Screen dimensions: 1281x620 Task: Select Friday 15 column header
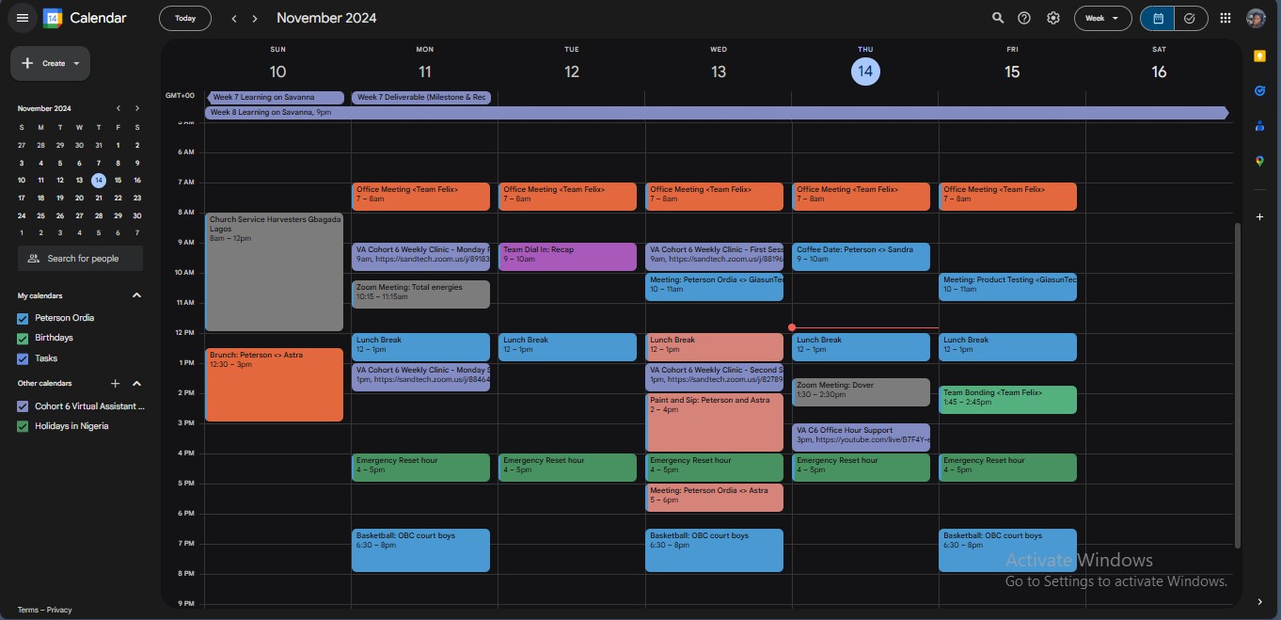(x=1012, y=72)
